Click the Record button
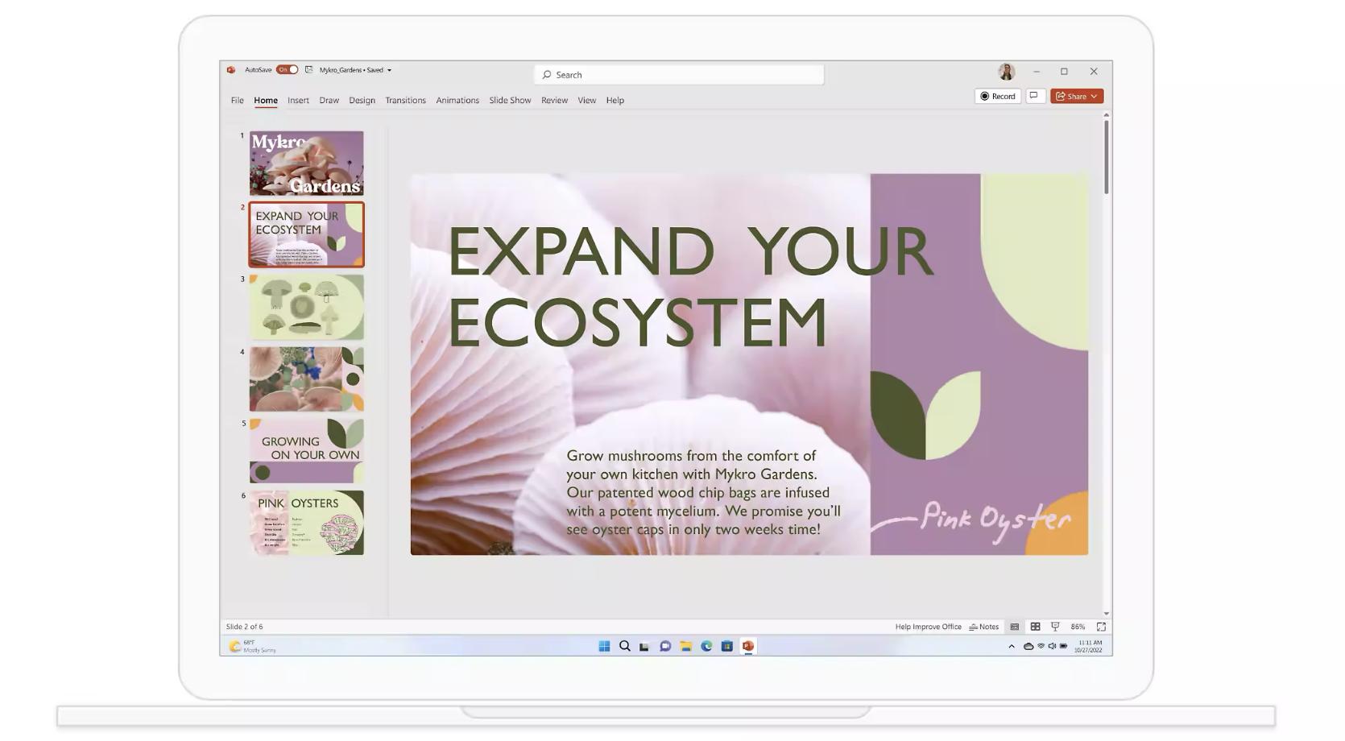The image size is (1345, 741). coord(998,96)
